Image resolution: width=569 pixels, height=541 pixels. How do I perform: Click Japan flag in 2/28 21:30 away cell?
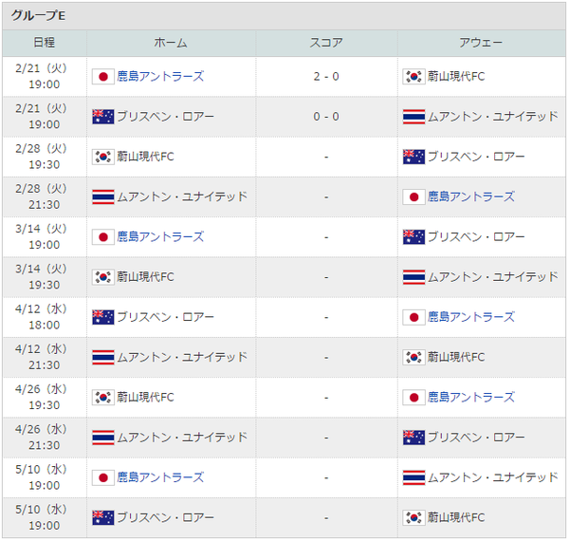(x=413, y=197)
